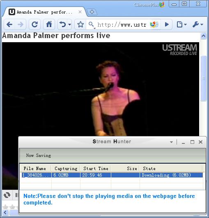Close the Amanda Palmer tab
The height and width of the screenshot is (218, 209).
[x=80, y=12]
